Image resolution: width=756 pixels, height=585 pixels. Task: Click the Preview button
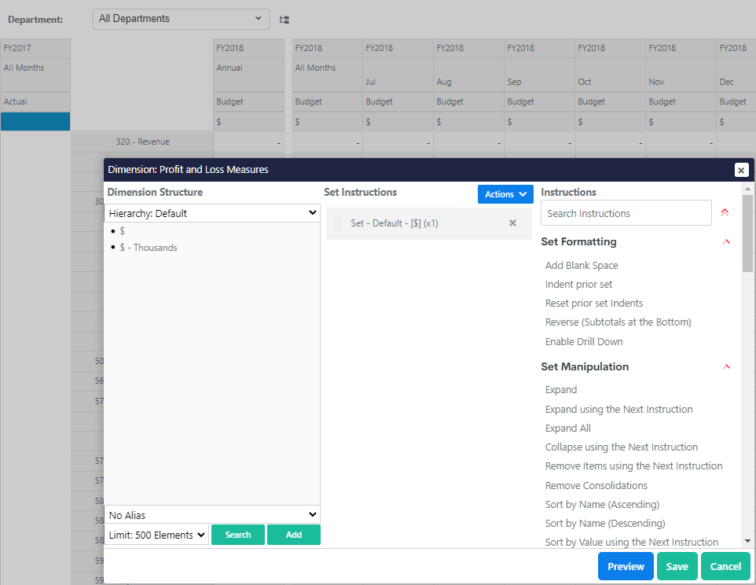(626, 566)
